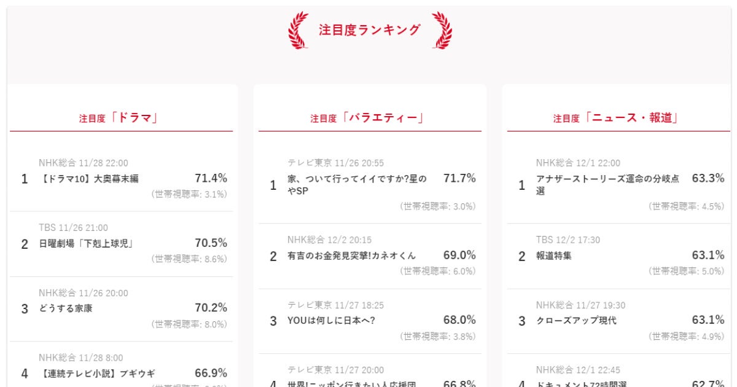Open 有吉のお金発見突撃!カネオくん entry
Image resolution: width=737 pixels, height=387 pixels.
pos(351,256)
